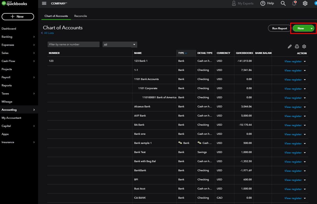Click the hamburger menu icon

tap(44, 3)
